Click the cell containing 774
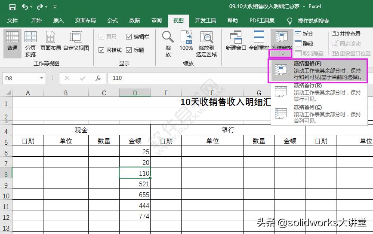The width and height of the screenshot is (373, 234). pos(135,216)
